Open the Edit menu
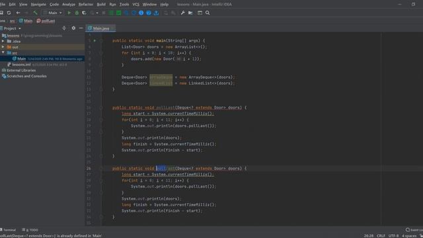This screenshot has height=238, width=423. click(12, 5)
